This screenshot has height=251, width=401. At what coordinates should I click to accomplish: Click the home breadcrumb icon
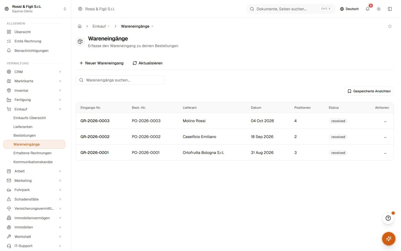click(80, 26)
